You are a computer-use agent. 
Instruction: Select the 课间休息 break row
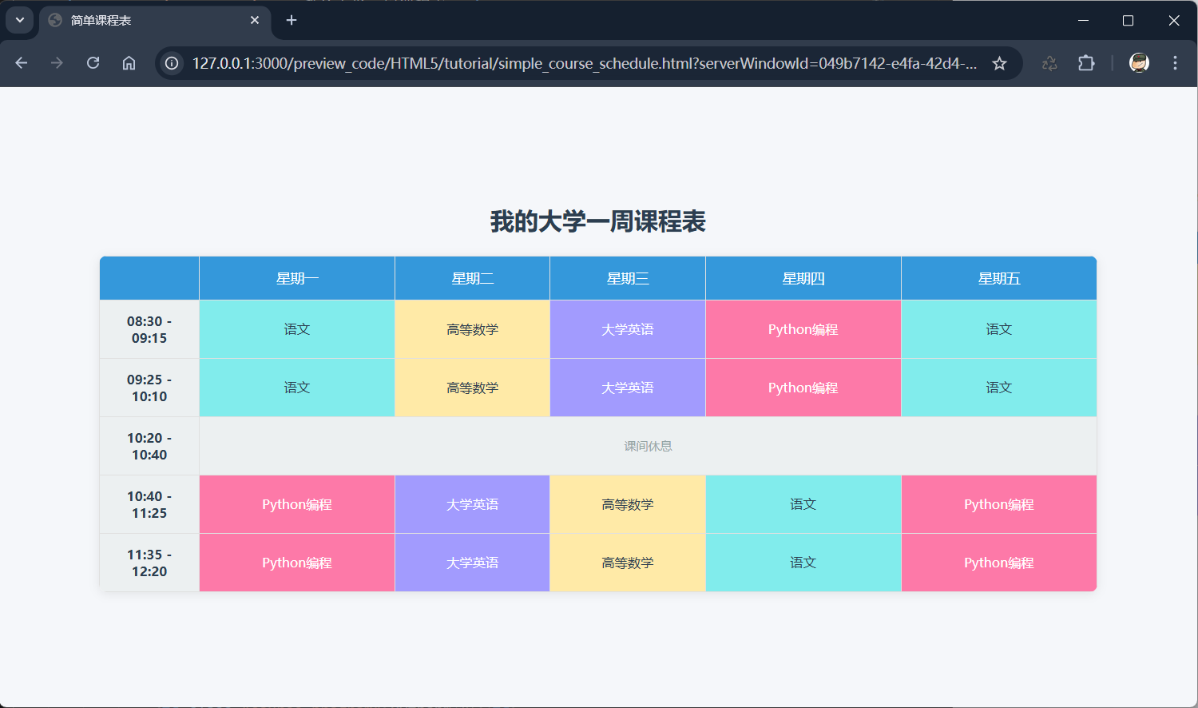tap(648, 446)
